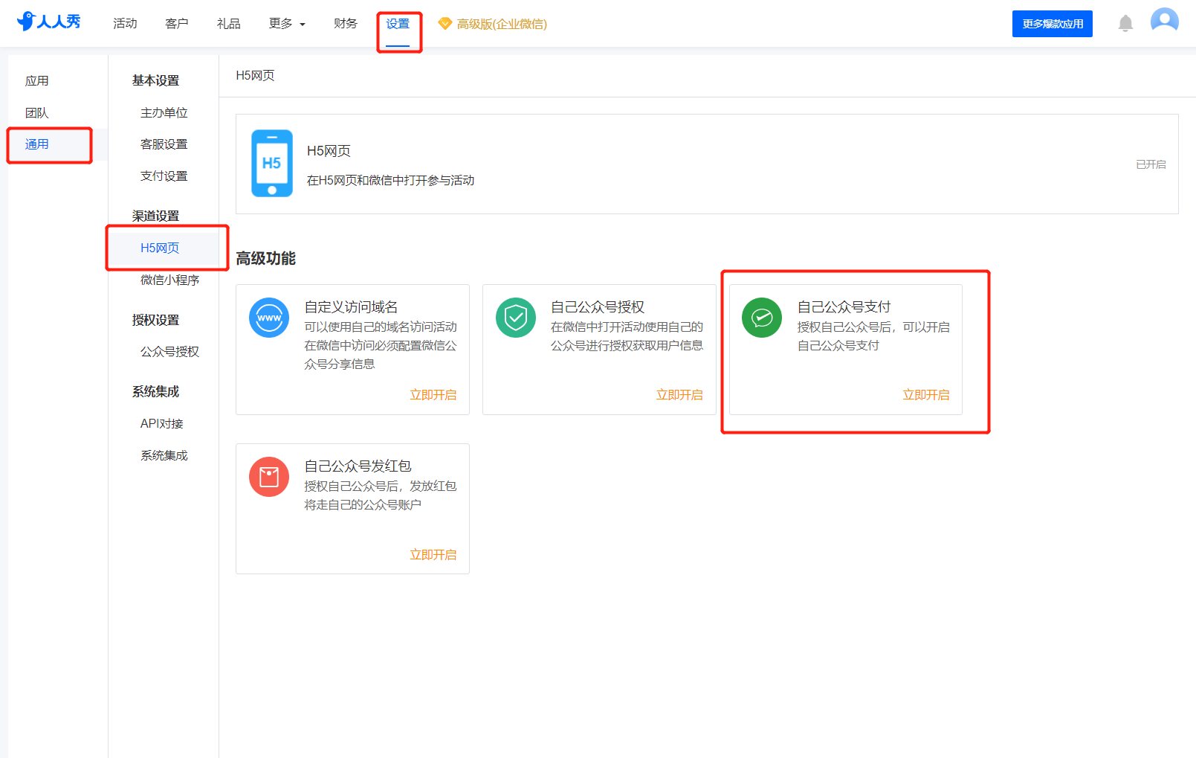Image resolution: width=1196 pixels, height=758 pixels.
Task: Click the 更多爆款应用 button
Action: pos(1053,24)
